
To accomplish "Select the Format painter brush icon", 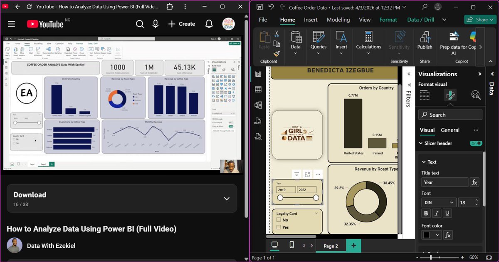I will (277, 53).
